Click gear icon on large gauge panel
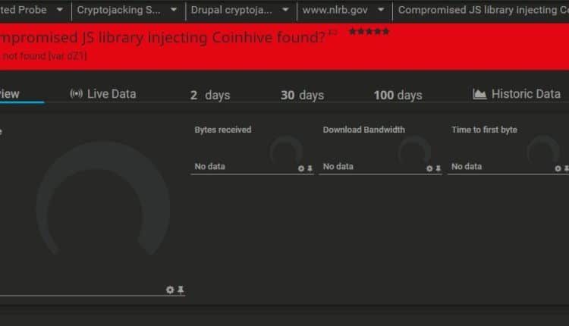This screenshot has width=569, height=326. (170, 290)
